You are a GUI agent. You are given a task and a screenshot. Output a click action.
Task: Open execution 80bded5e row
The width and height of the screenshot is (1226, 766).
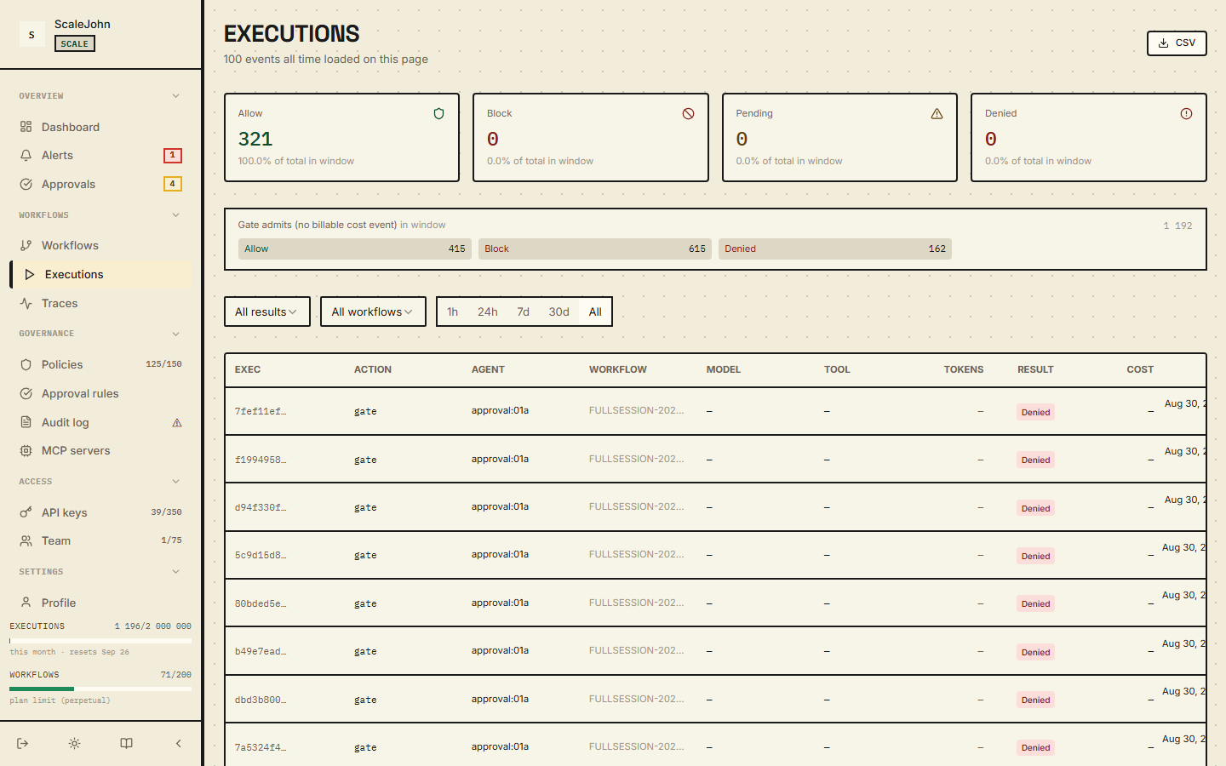[x=715, y=603]
